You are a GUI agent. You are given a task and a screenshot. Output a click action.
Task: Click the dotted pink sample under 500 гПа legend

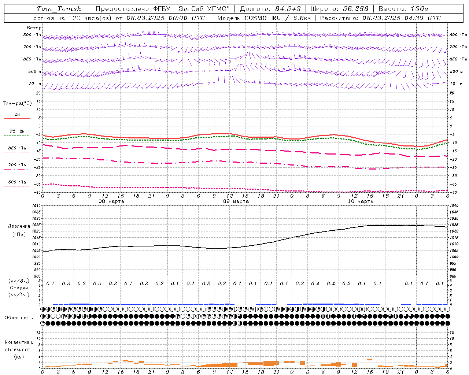click(17, 186)
